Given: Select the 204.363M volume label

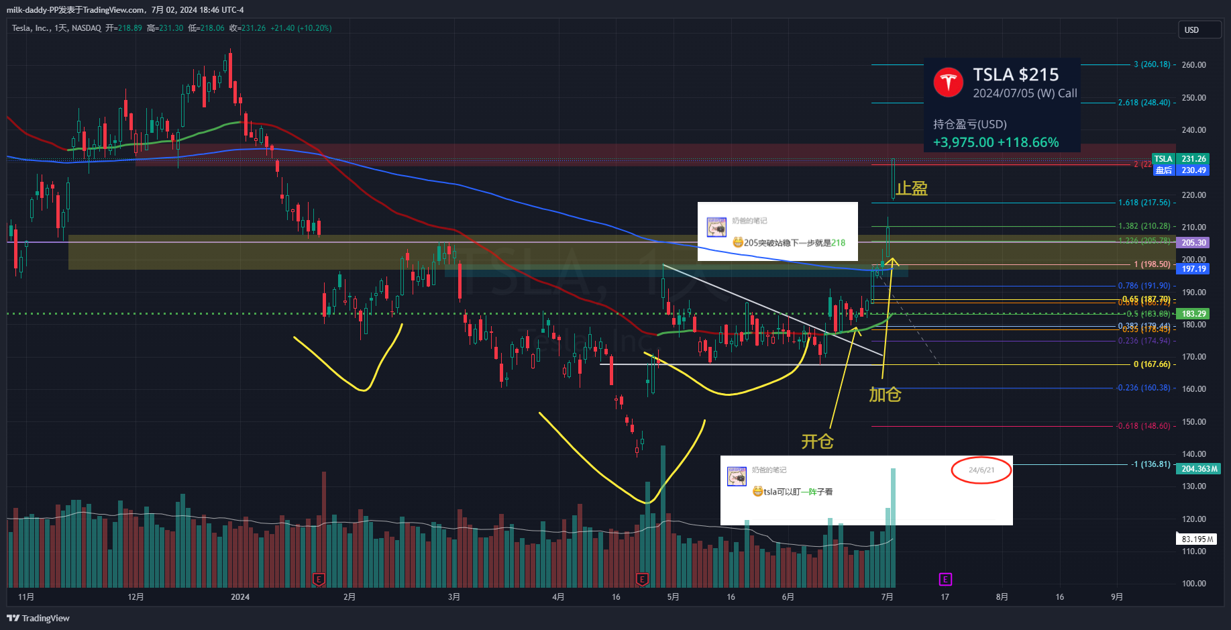Looking at the screenshot, I should [x=1199, y=469].
